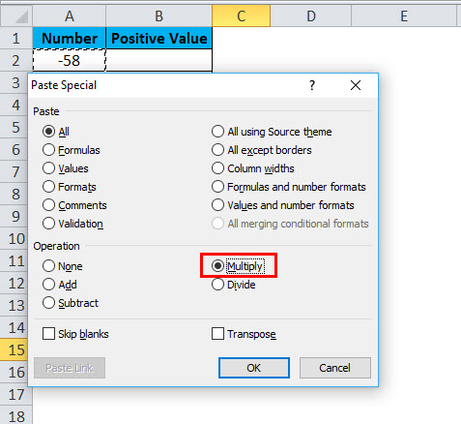Click cell A2 containing -58
The image size is (461, 424).
point(70,61)
